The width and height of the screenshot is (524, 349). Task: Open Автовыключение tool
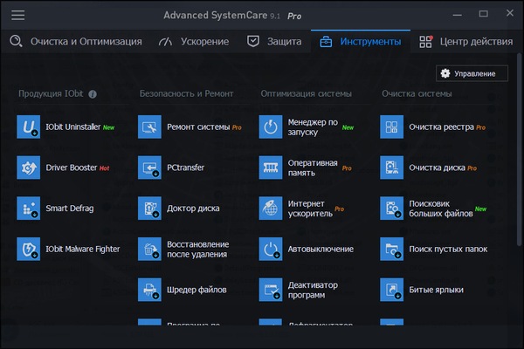[x=272, y=249]
